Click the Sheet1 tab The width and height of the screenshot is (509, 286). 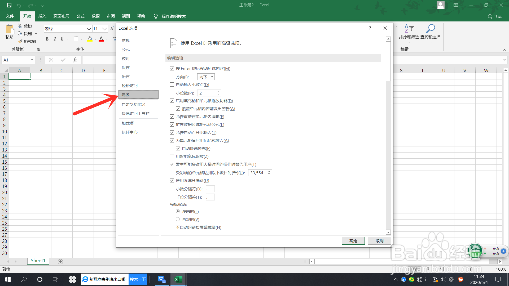38,261
